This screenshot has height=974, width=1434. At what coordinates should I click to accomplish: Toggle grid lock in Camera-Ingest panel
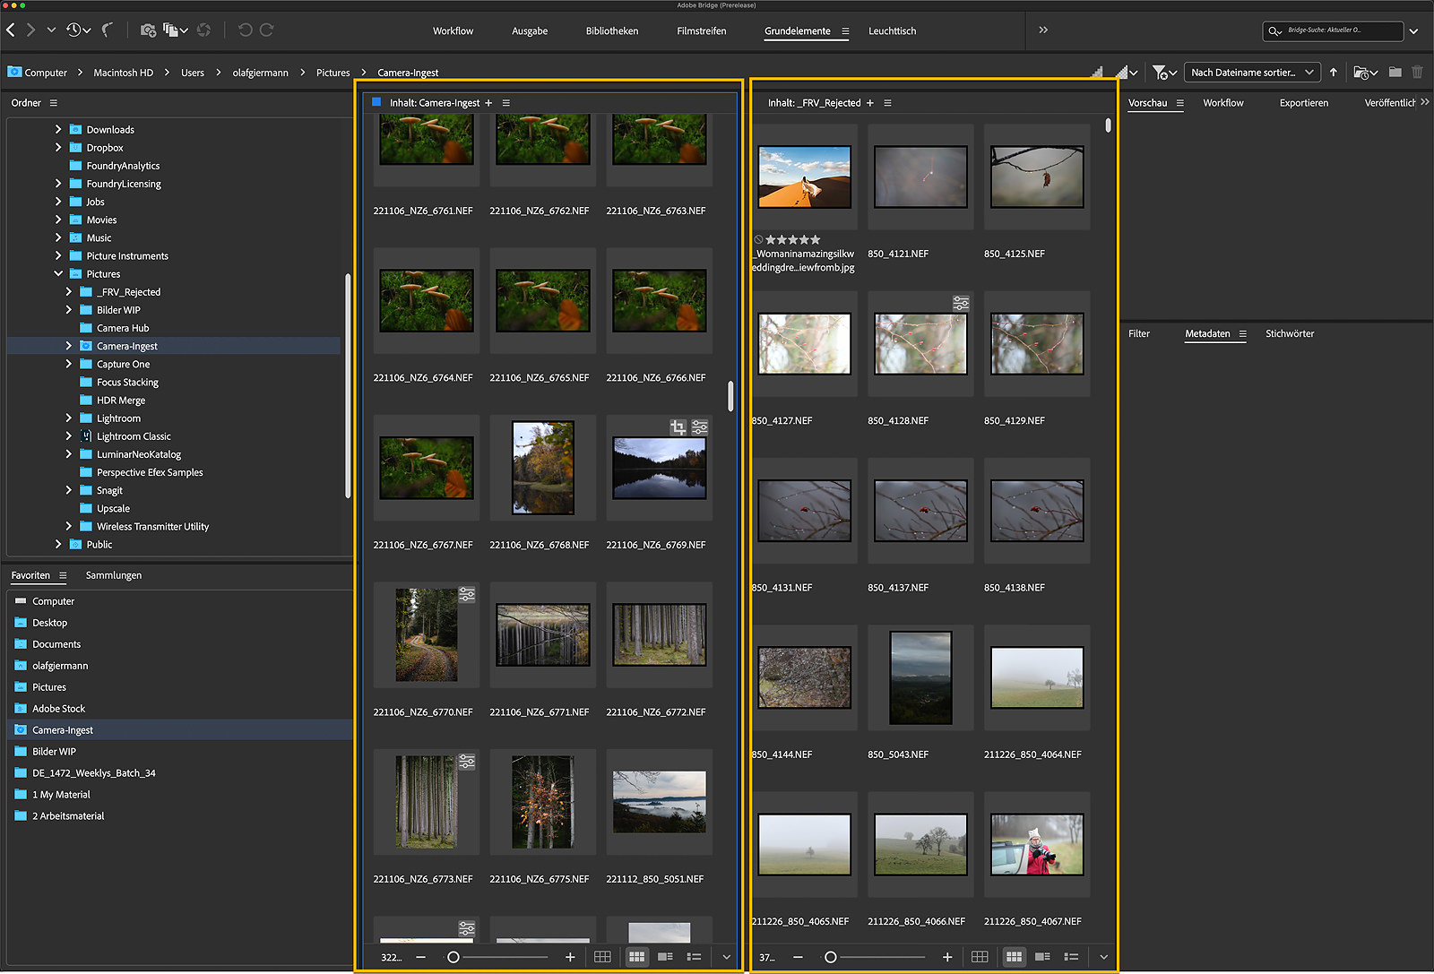tap(602, 957)
